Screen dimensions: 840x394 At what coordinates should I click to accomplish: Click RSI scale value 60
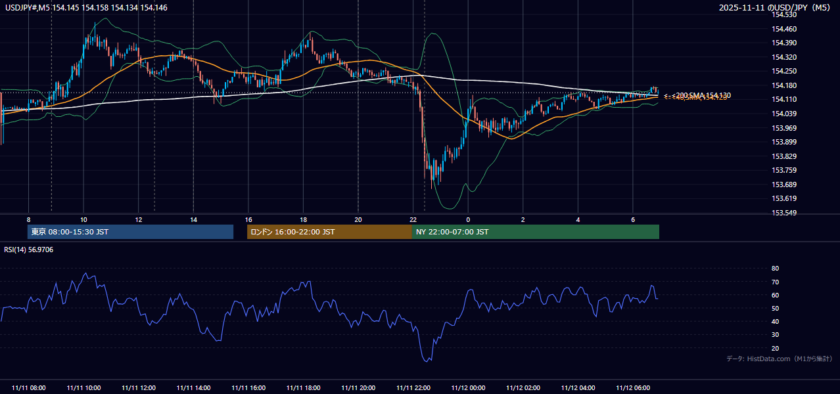(775, 295)
